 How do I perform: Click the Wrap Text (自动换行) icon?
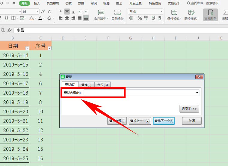(117, 13)
